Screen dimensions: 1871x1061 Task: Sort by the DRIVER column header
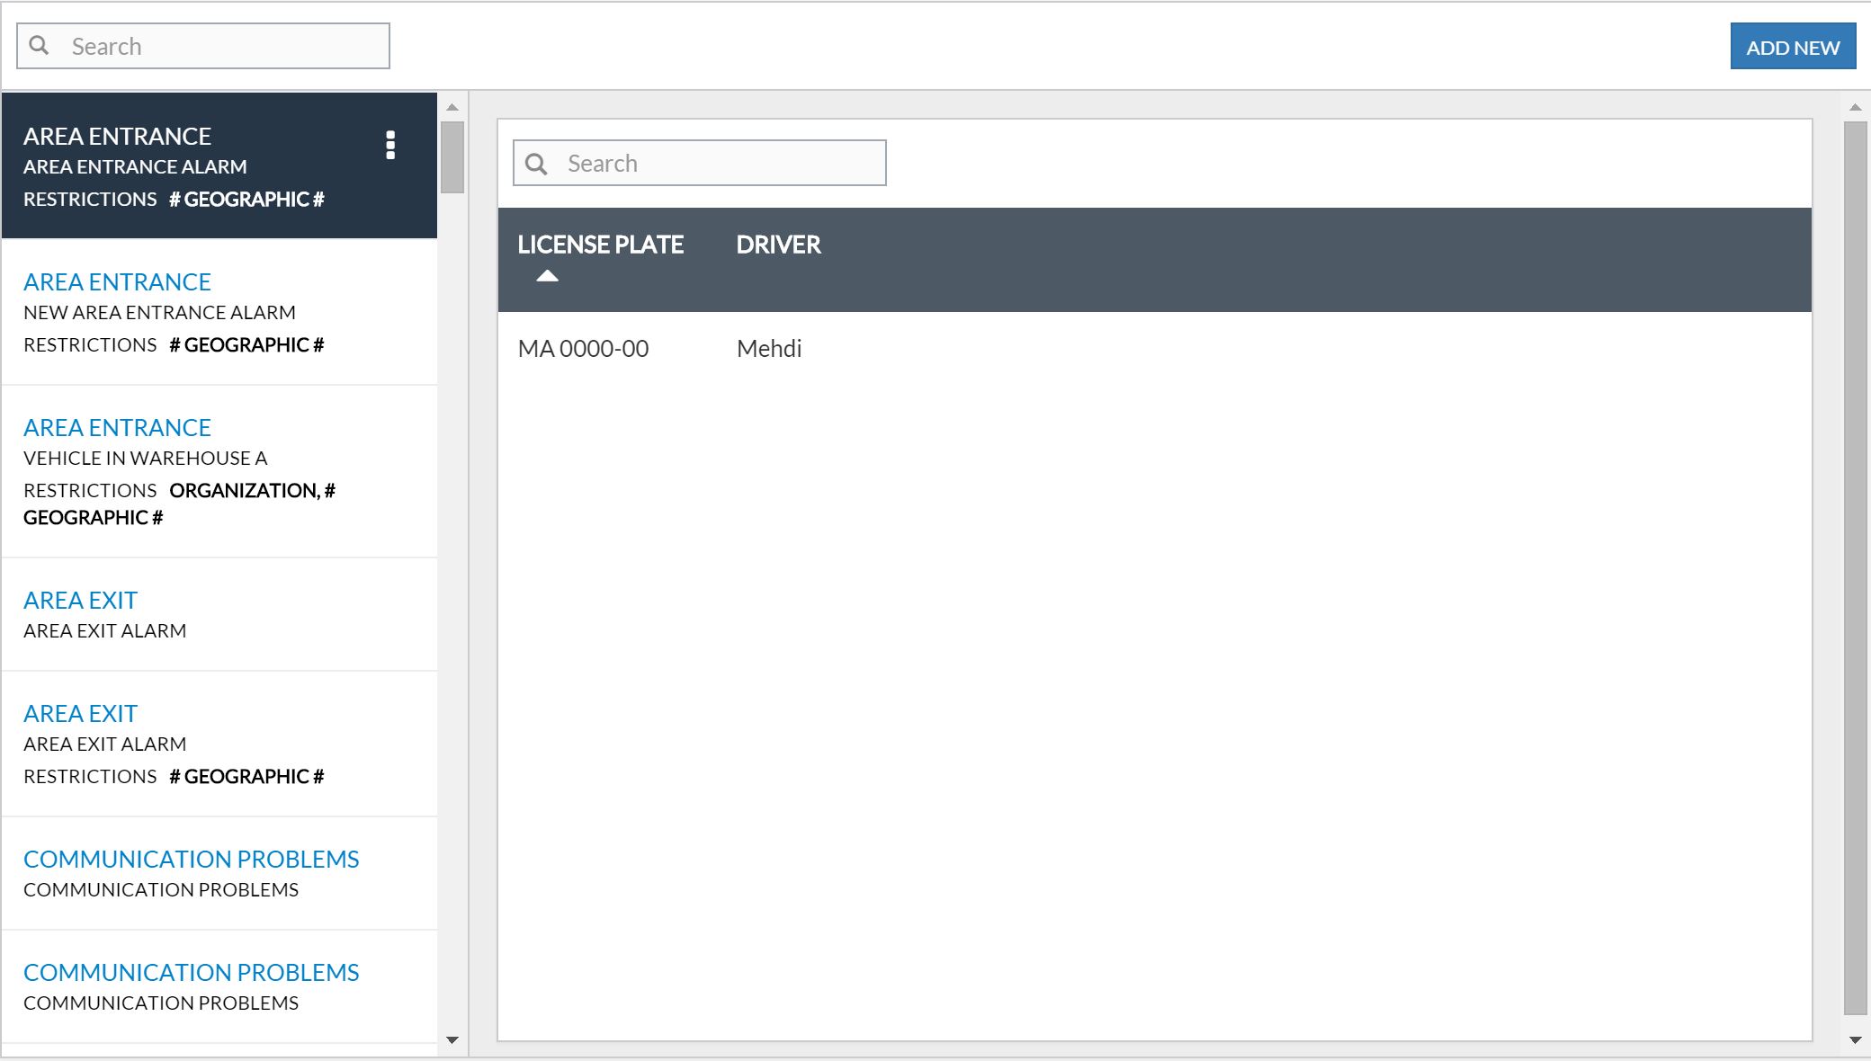(778, 245)
